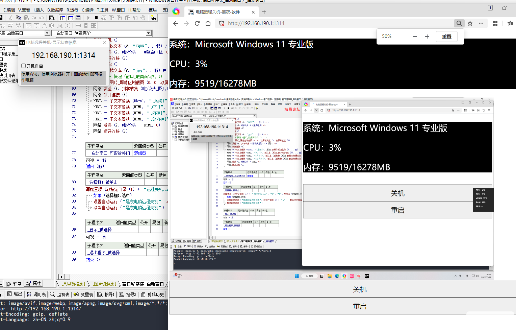Close the 电脑远程关机 browser tab
This screenshot has height=330, width=516.
pyautogui.click(x=253, y=12)
